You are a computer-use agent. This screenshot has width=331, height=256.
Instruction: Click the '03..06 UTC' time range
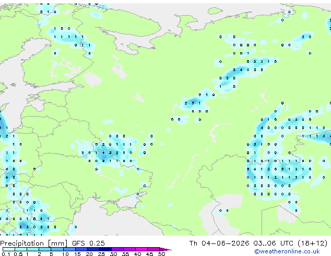coord(274,243)
